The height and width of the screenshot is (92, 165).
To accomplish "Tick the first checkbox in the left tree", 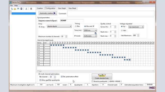I will [11, 11].
